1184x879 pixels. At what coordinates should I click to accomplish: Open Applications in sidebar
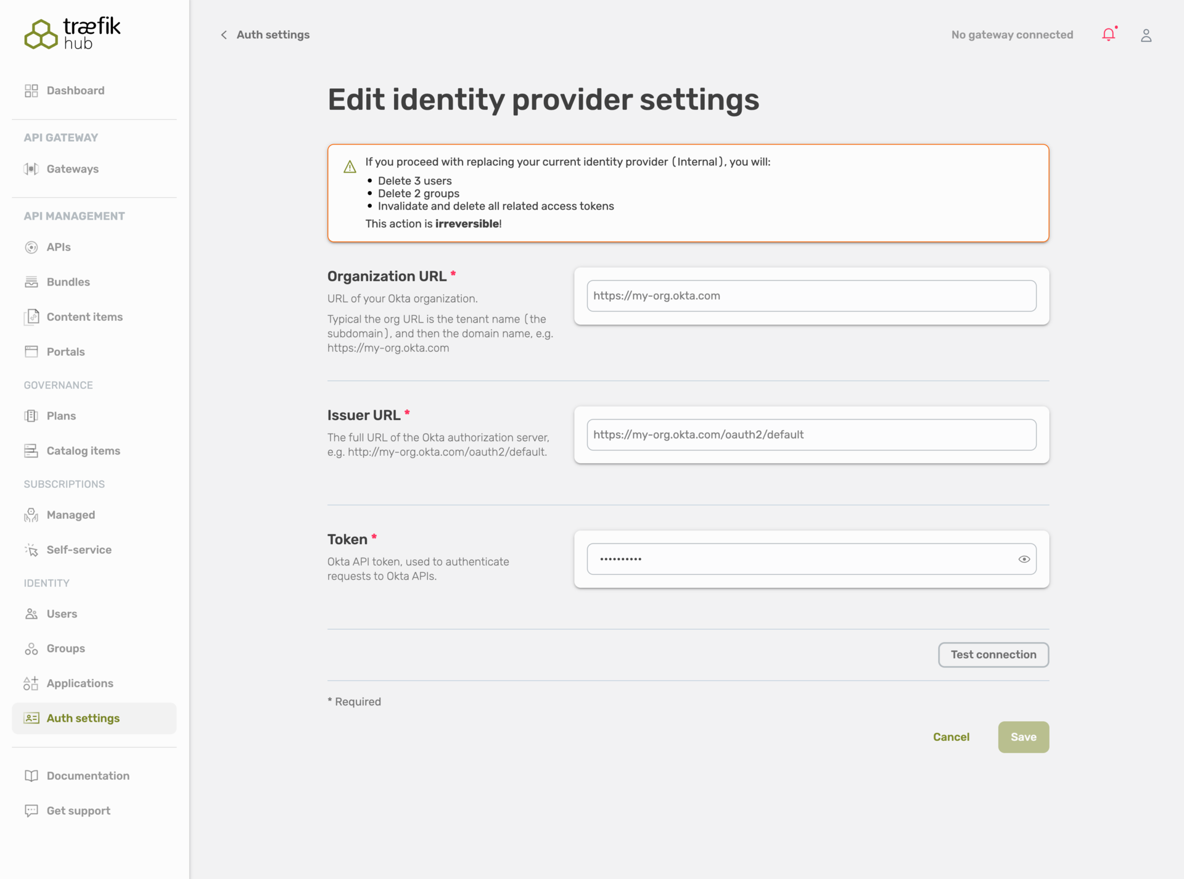tap(94, 683)
